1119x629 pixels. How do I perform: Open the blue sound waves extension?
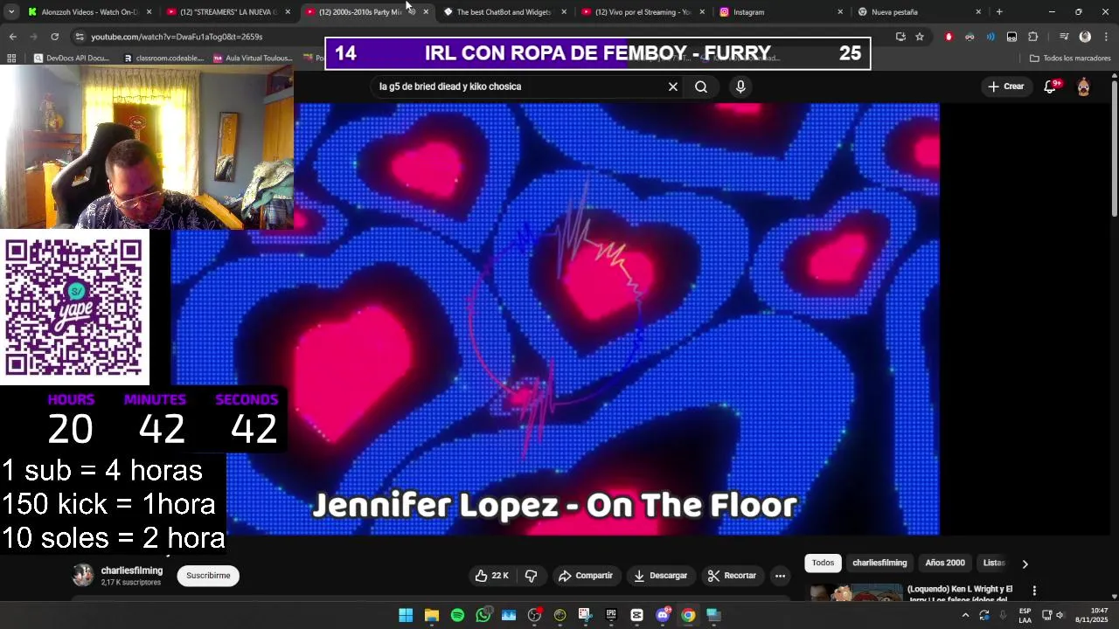tap(990, 37)
